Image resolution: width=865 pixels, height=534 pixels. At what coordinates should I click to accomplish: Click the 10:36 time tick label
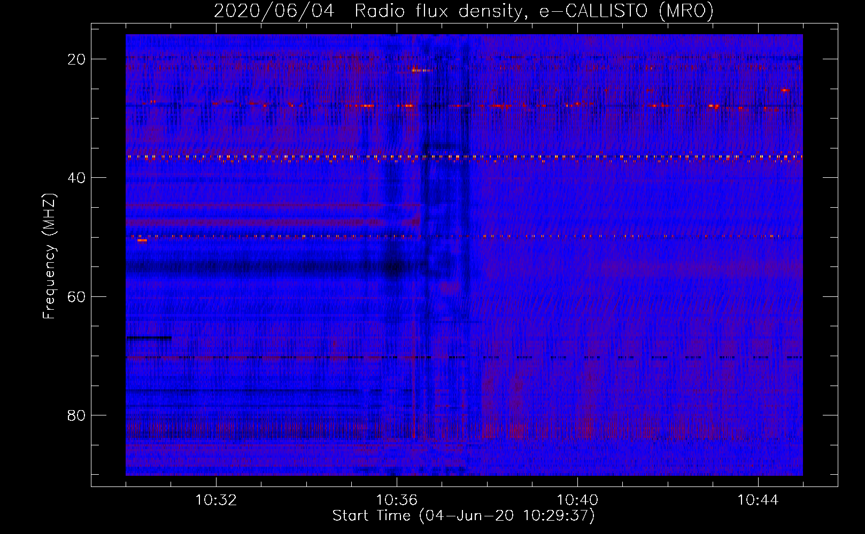click(x=397, y=500)
